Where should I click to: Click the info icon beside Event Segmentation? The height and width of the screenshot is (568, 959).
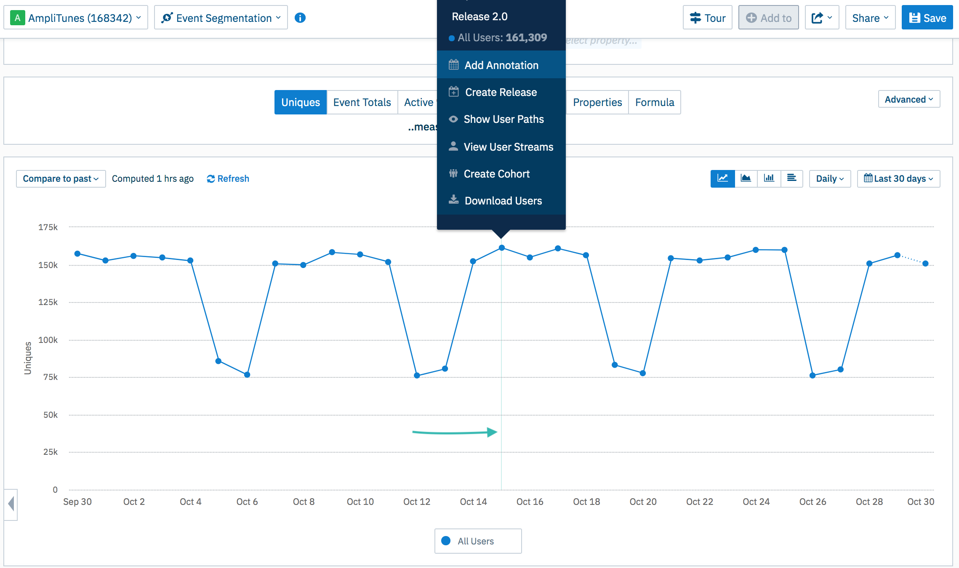click(x=300, y=18)
